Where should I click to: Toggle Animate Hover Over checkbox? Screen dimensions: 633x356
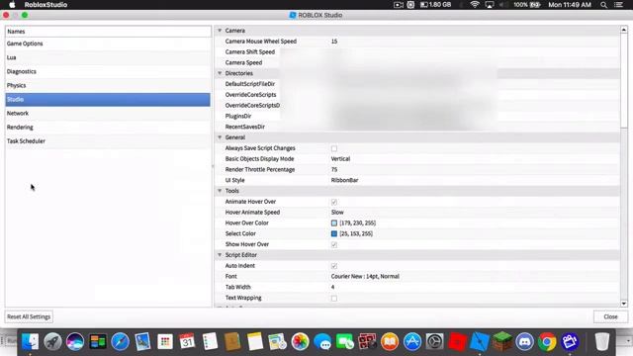pos(334,202)
